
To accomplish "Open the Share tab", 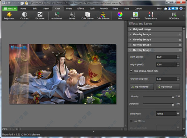I will (x=115, y=9).
